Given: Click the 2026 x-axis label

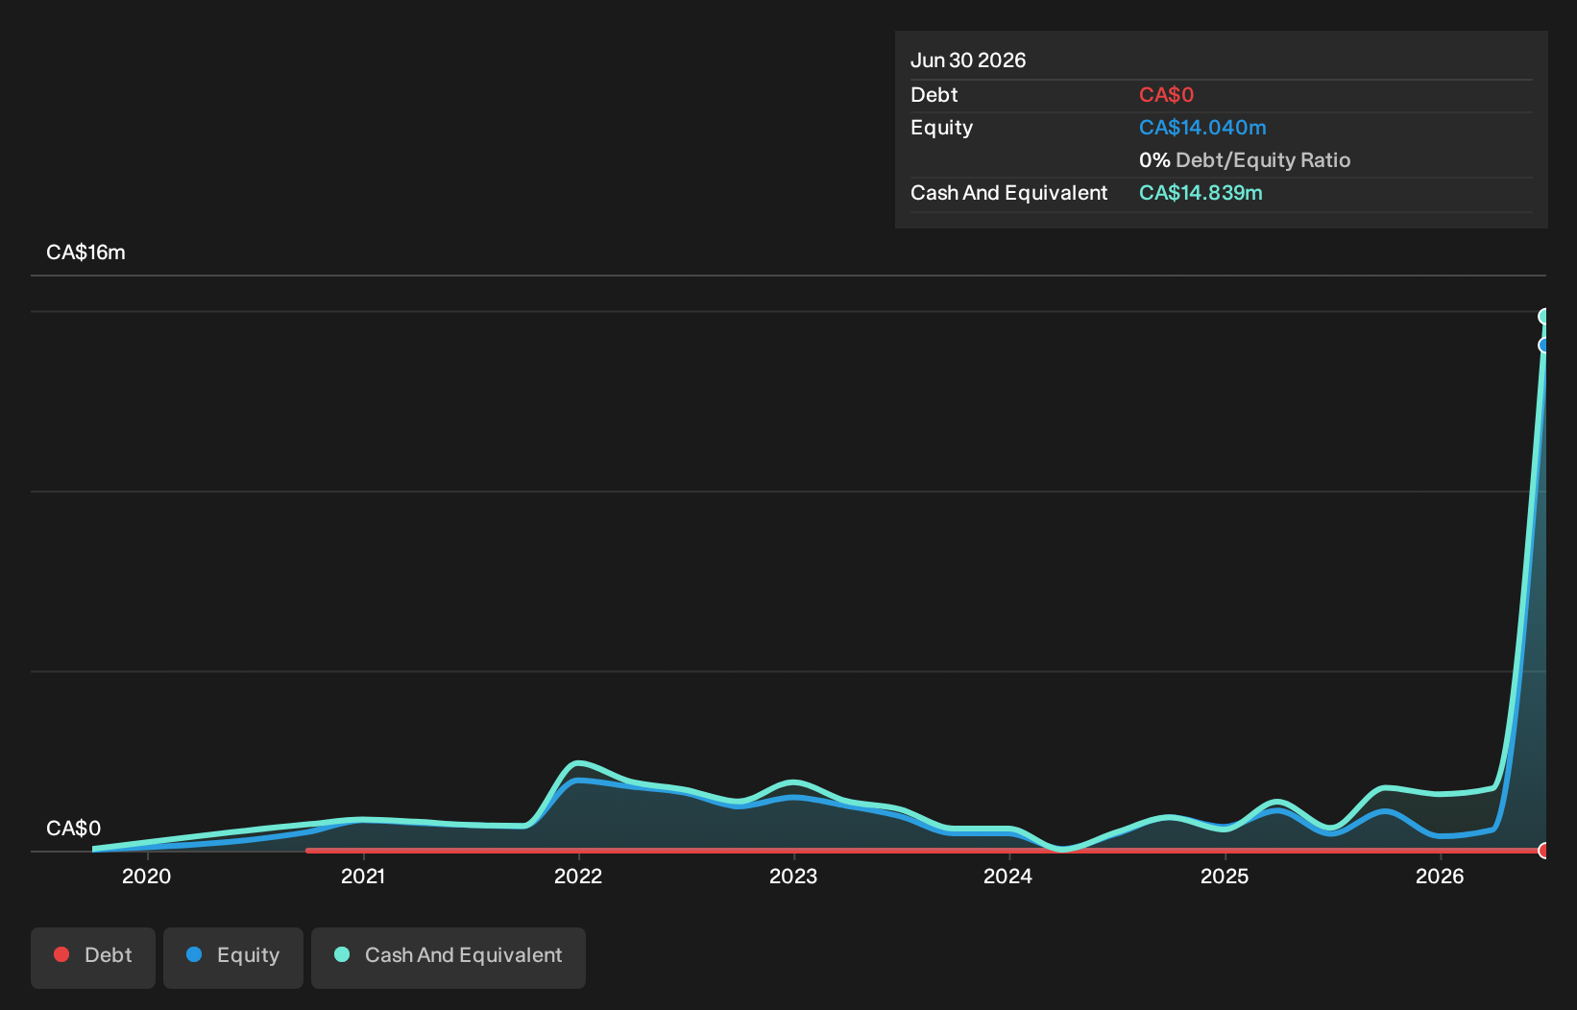Looking at the screenshot, I should [1440, 876].
